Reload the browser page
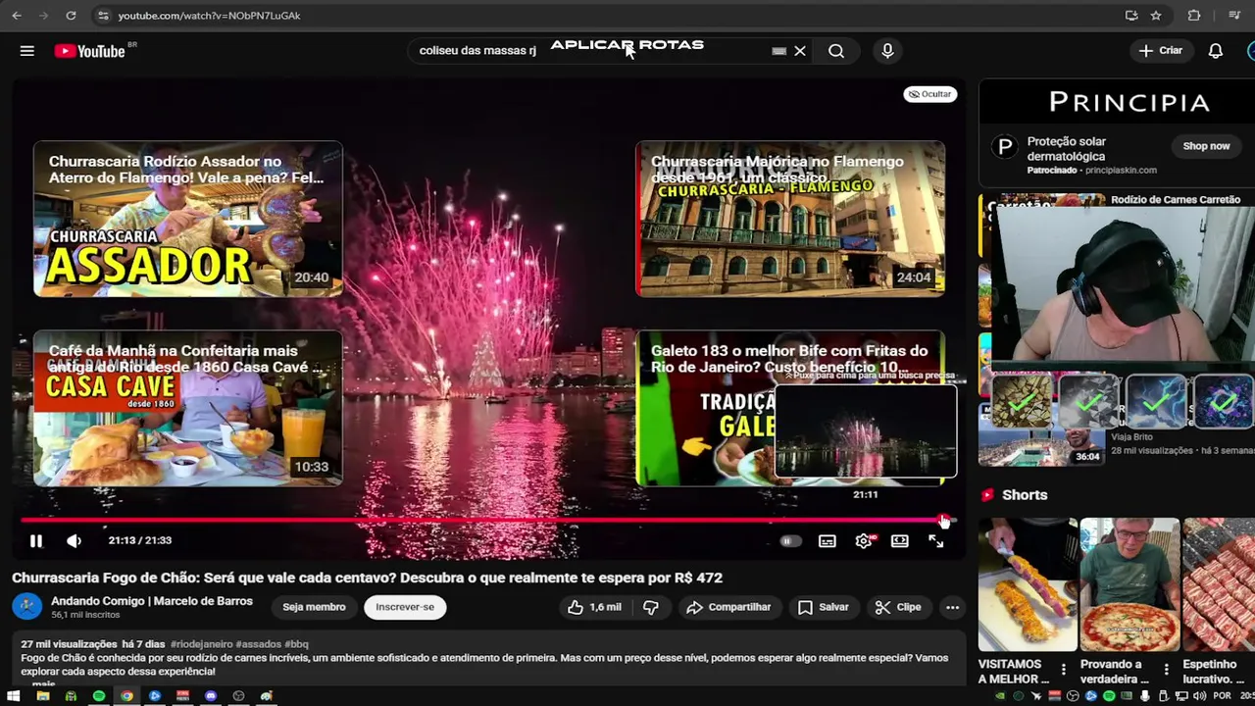Image resolution: width=1255 pixels, height=706 pixels. tap(71, 16)
